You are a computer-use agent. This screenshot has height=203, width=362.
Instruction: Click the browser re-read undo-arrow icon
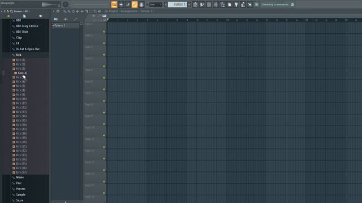8,11
